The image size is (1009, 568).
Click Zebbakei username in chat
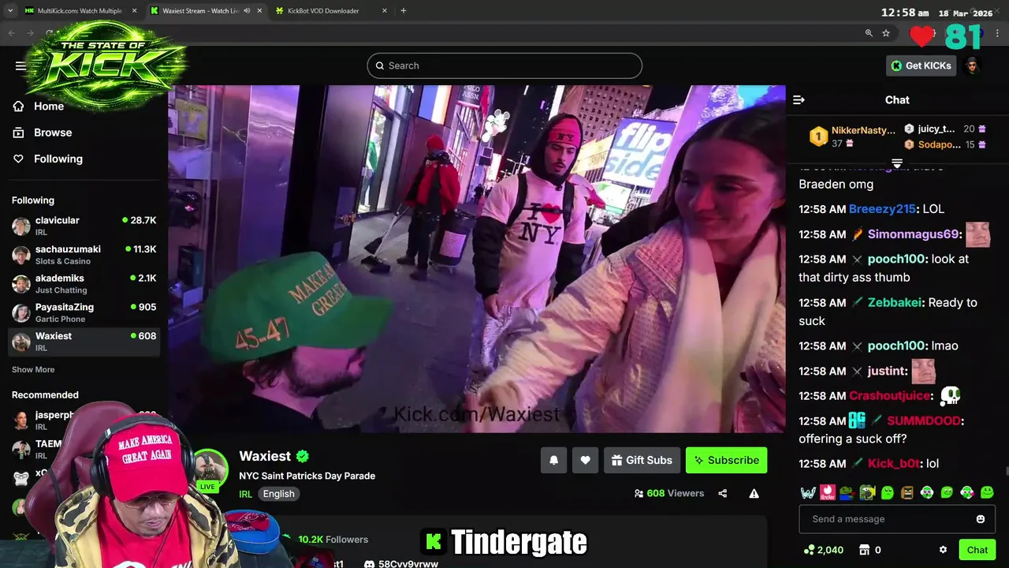coord(896,303)
